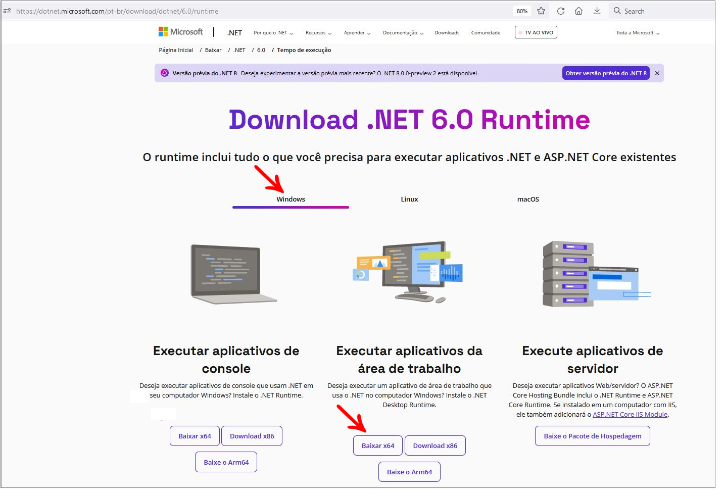The image size is (724, 495).
Task: Click Baixar x64 under desktop apps
Action: click(x=378, y=445)
